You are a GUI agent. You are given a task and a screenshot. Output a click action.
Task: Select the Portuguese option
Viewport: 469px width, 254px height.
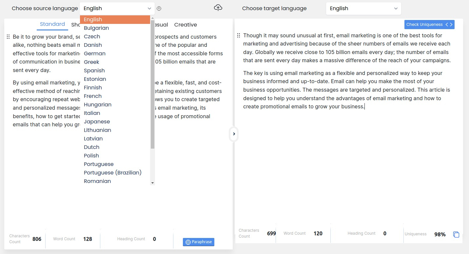click(x=115, y=164)
